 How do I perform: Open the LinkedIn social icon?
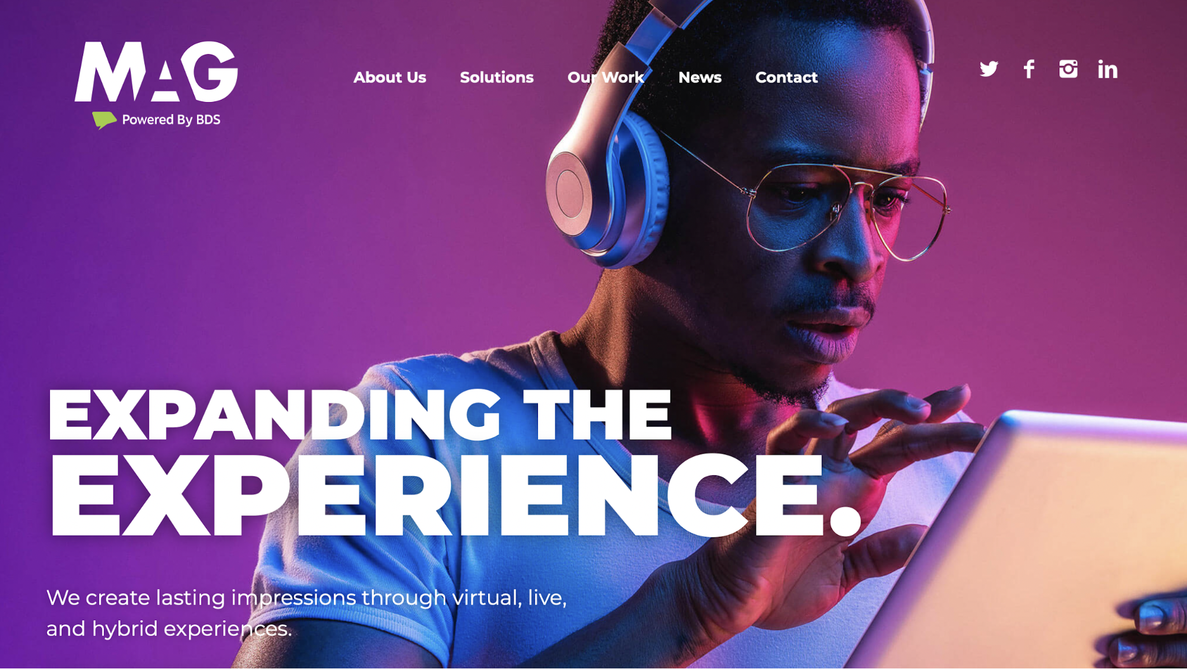point(1107,69)
